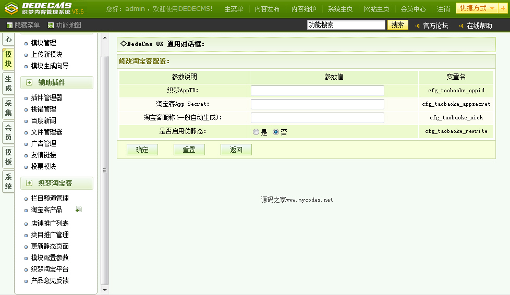The image size is (510, 295).
Task: Click 注销 to log out
Action: click(x=443, y=9)
